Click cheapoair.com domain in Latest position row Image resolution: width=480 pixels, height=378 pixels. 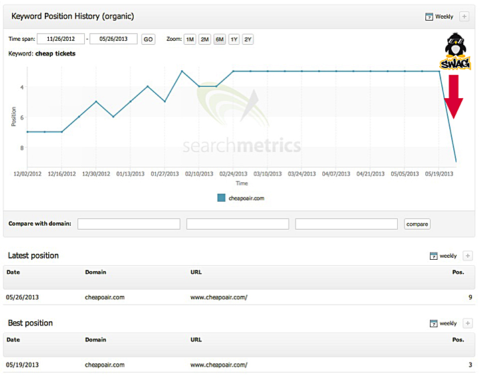point(105,297)
